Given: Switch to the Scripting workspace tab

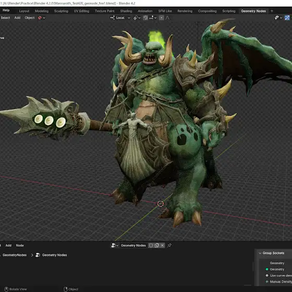Looking at the screenshot, I should tap(229, 11).
